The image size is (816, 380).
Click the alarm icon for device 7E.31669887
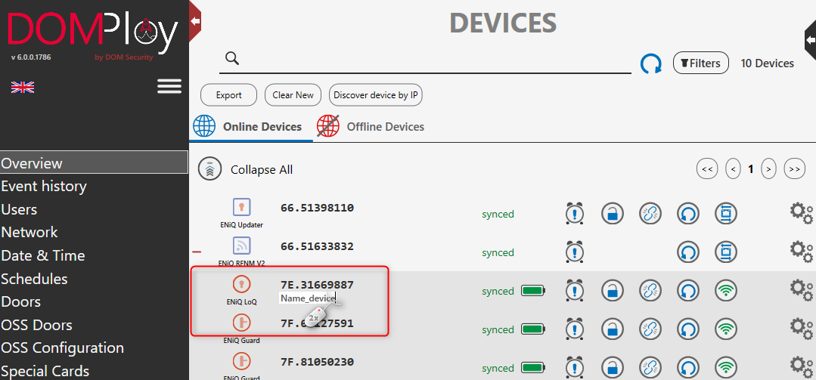pos(575,291)
